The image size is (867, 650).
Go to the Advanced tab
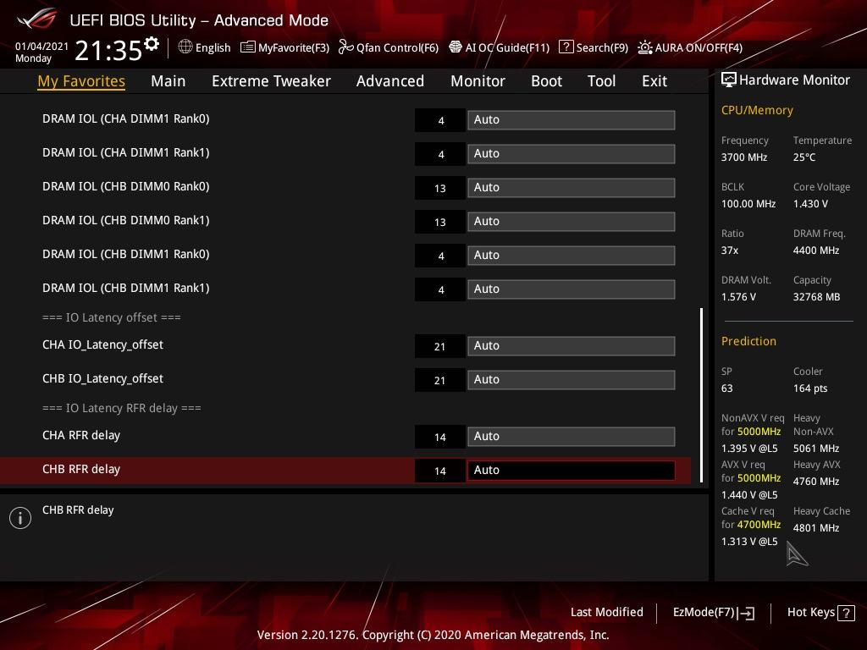pyautogui.click(x=390, y=81)
